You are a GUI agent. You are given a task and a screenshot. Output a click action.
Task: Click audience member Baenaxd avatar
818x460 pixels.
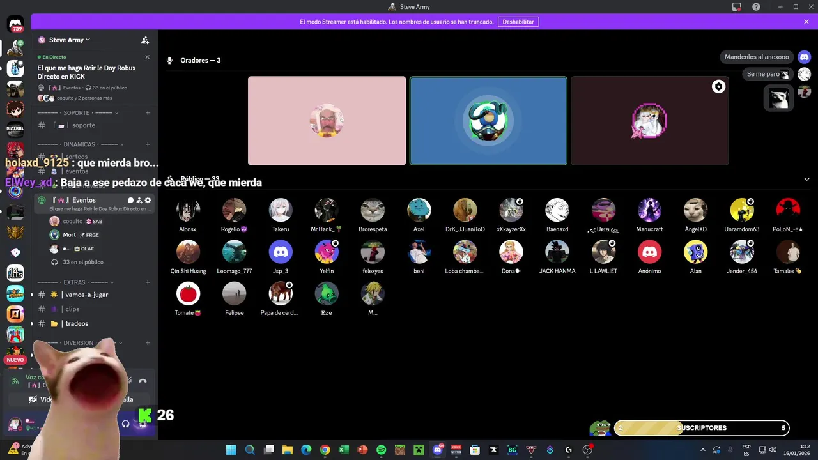pyautogui.click(x=557, y=210)
